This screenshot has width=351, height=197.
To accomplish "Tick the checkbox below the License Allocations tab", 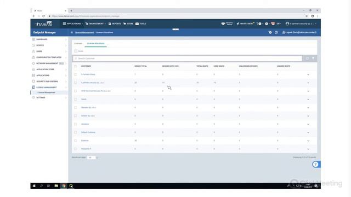I will tap(76, 51).
